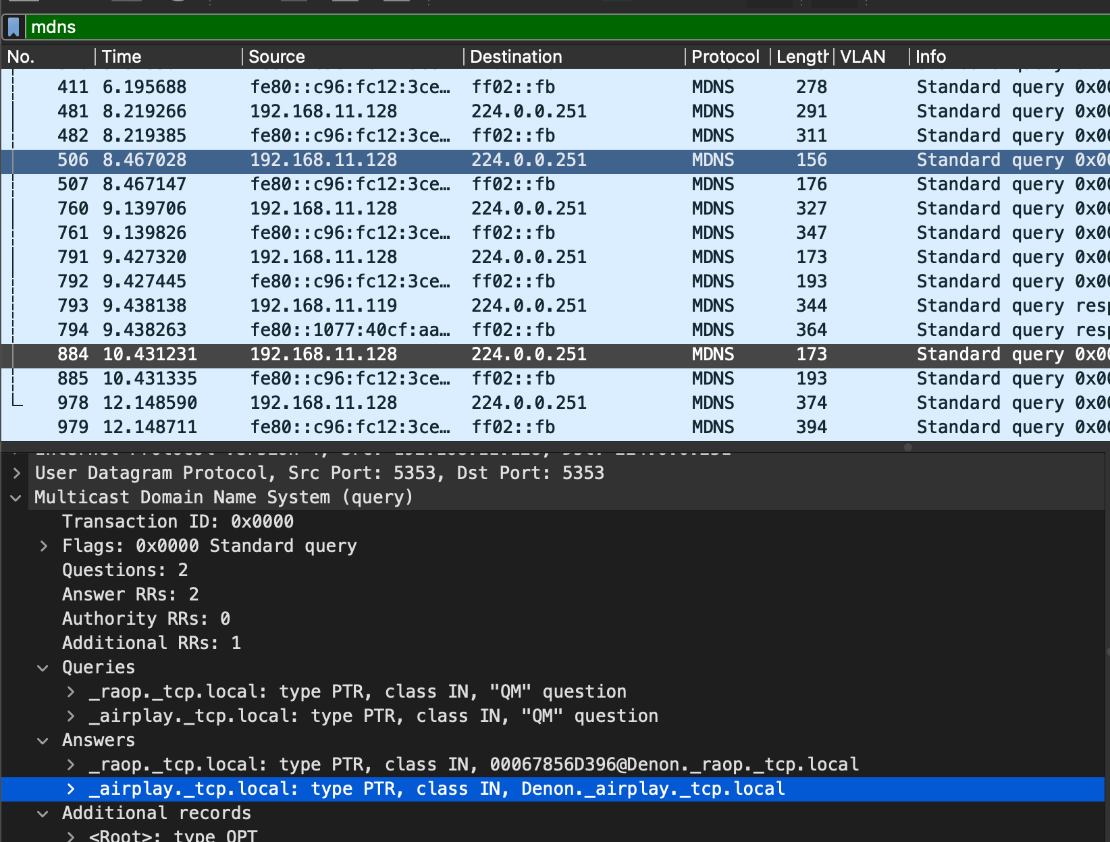The image size is (1110, 842).
Task: Sort packets by the No. column
Action: [47, 57]
